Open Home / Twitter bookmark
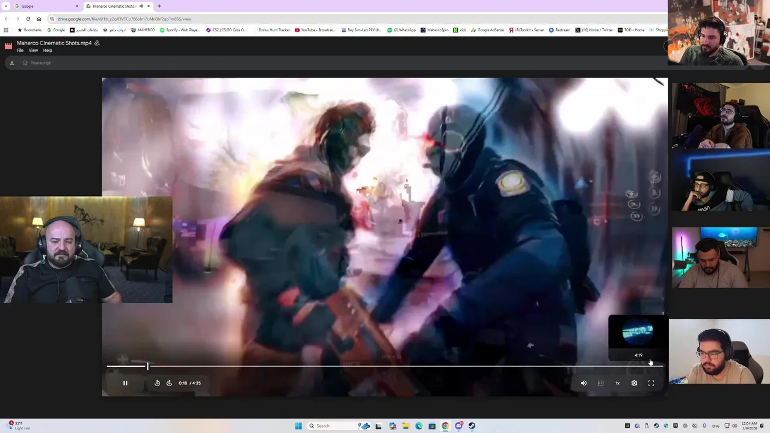The image size is (770, 433). (x=594, y=30)
